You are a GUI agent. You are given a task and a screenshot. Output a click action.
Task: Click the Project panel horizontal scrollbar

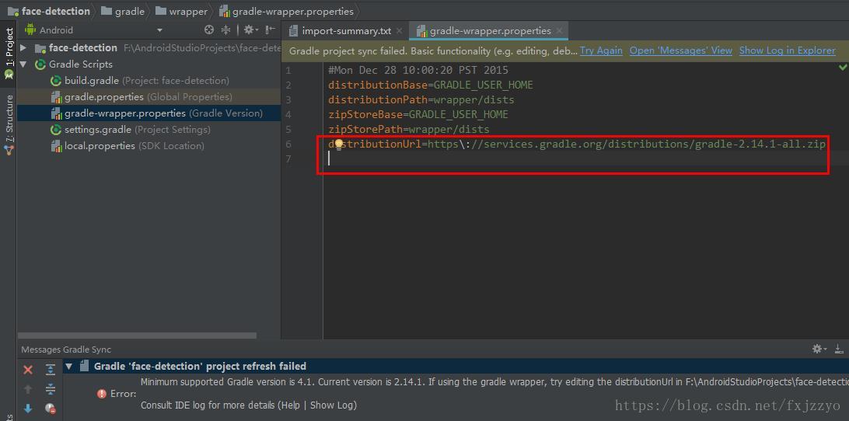coord(137,336)
